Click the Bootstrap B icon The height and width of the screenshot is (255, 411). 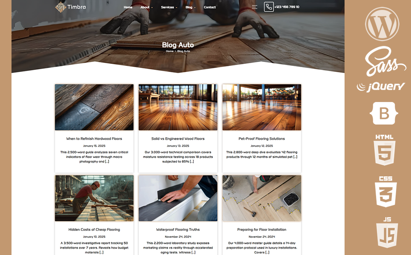384,113
